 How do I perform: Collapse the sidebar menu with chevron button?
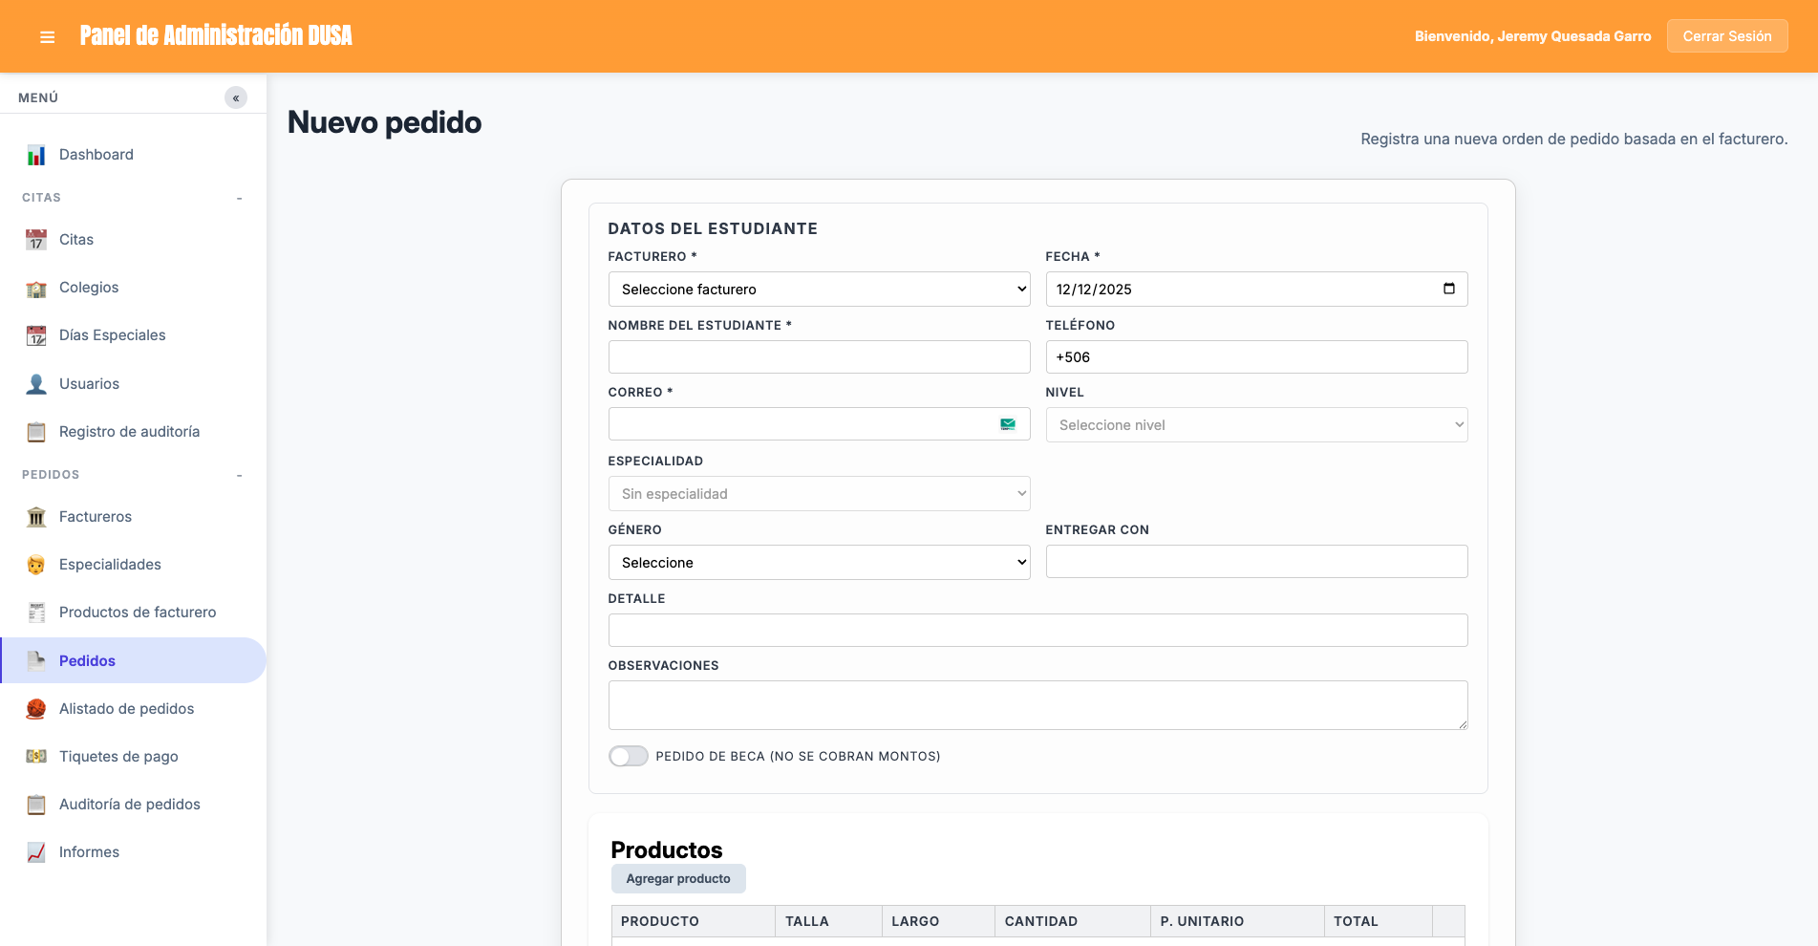[x=236, y=97]
